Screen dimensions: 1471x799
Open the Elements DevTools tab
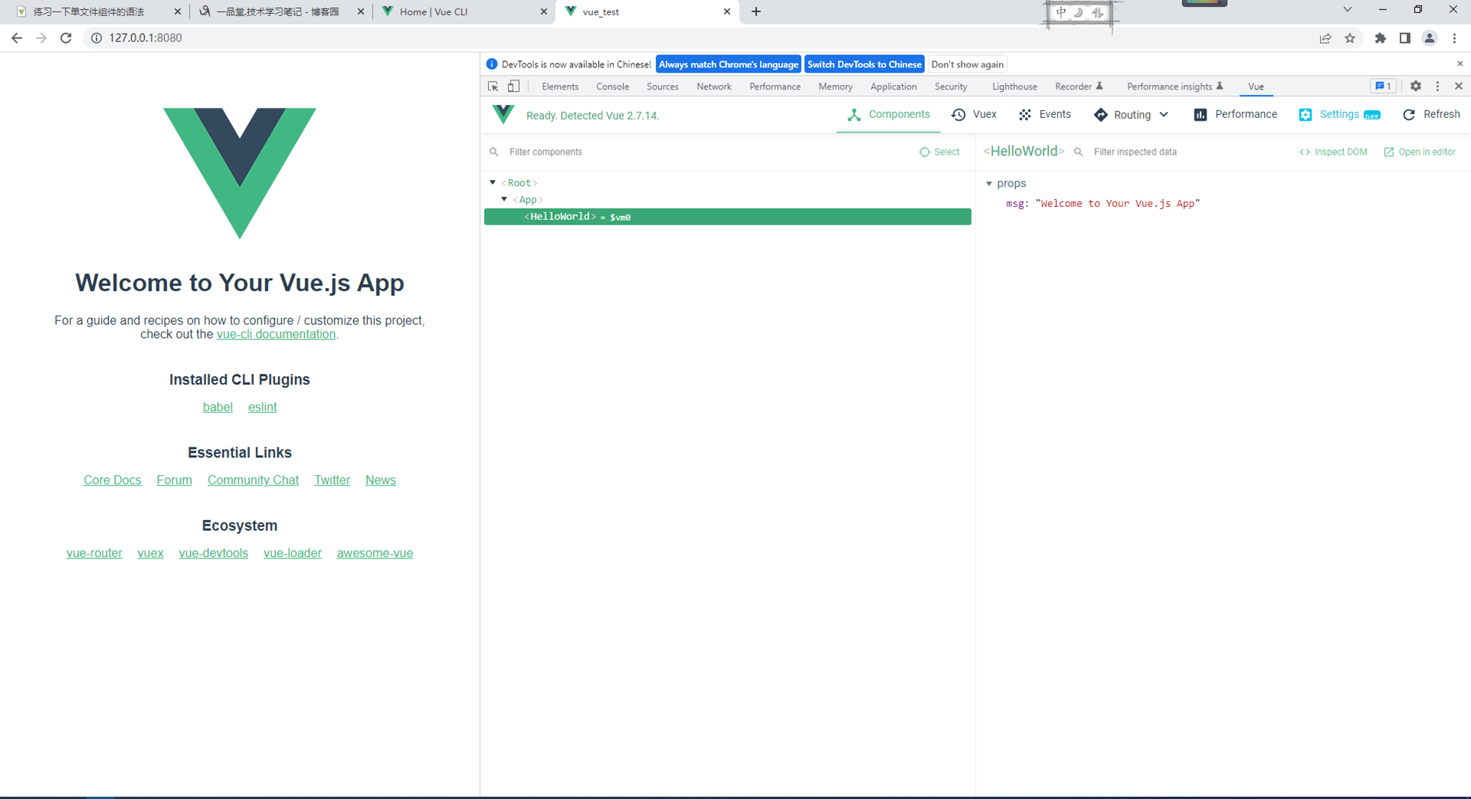pyautogui.click(x=560, y=87)
